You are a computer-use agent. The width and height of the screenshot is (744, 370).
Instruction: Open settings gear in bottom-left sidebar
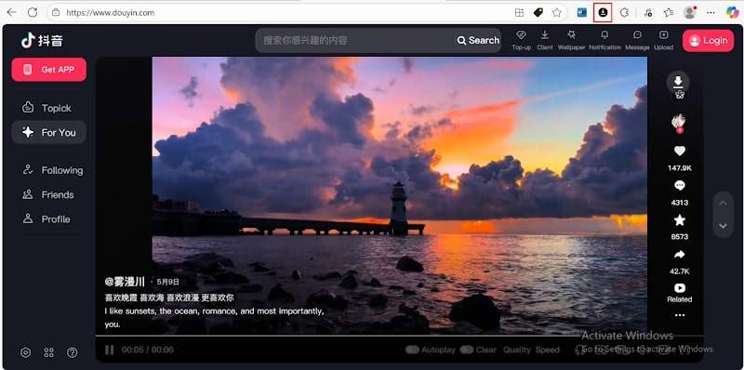point(26,352)
